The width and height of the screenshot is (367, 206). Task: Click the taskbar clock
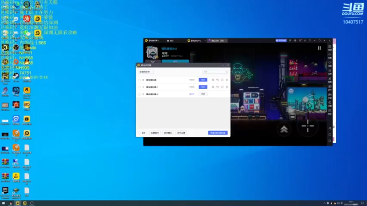(x=351, y=203)
